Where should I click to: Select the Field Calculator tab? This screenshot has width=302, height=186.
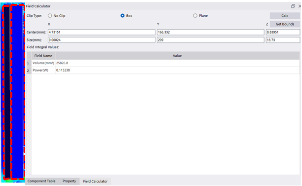pos(95,182)
